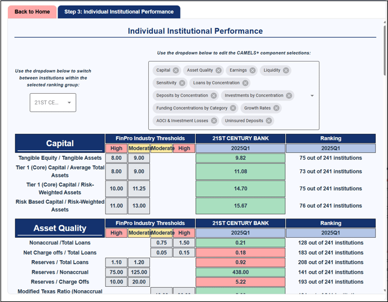Select Tangible Equity moderate threshold 9.00
The image size is (388, 302).
tap(139, 158)
